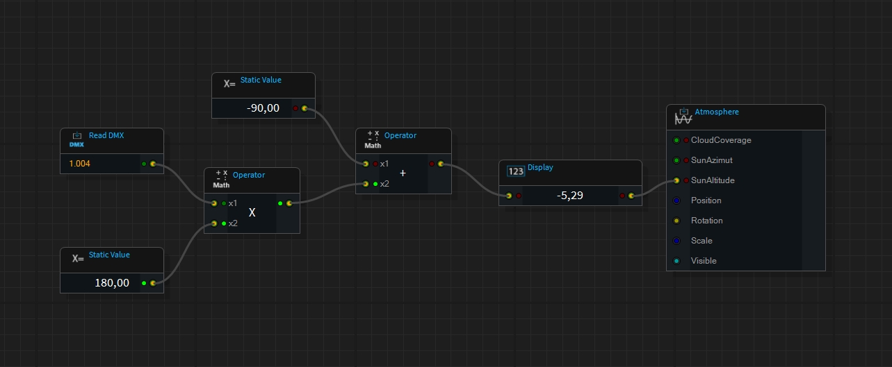Image resolution: width=892 pixels, height=367 pixels.
Task: Click the CloudCoverage label
Action: 721,140
